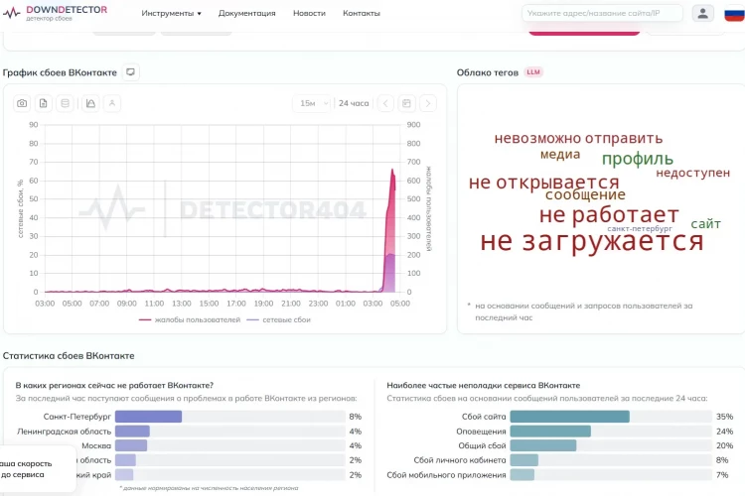Screen dimensions: 745x496
Task: Click the tag сайт
Action: (x=706, y=223)
